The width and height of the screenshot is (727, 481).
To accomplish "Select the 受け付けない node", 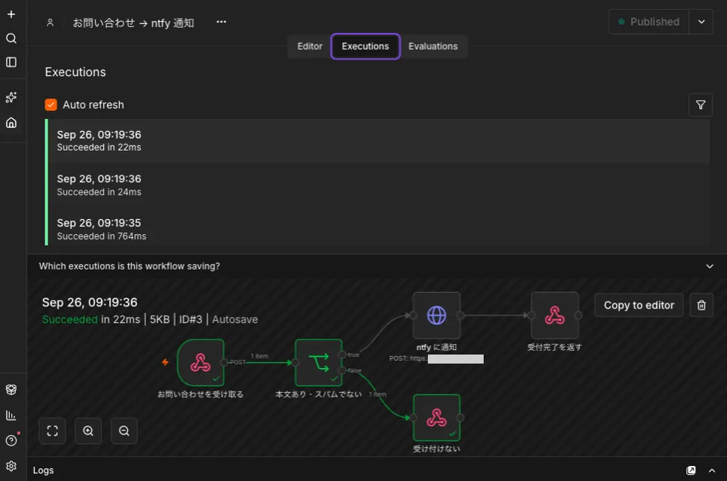I will (x=436, y=418).
